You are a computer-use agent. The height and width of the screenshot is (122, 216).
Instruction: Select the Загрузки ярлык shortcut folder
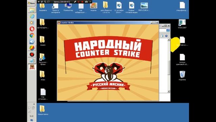click(x=43, y=59)
